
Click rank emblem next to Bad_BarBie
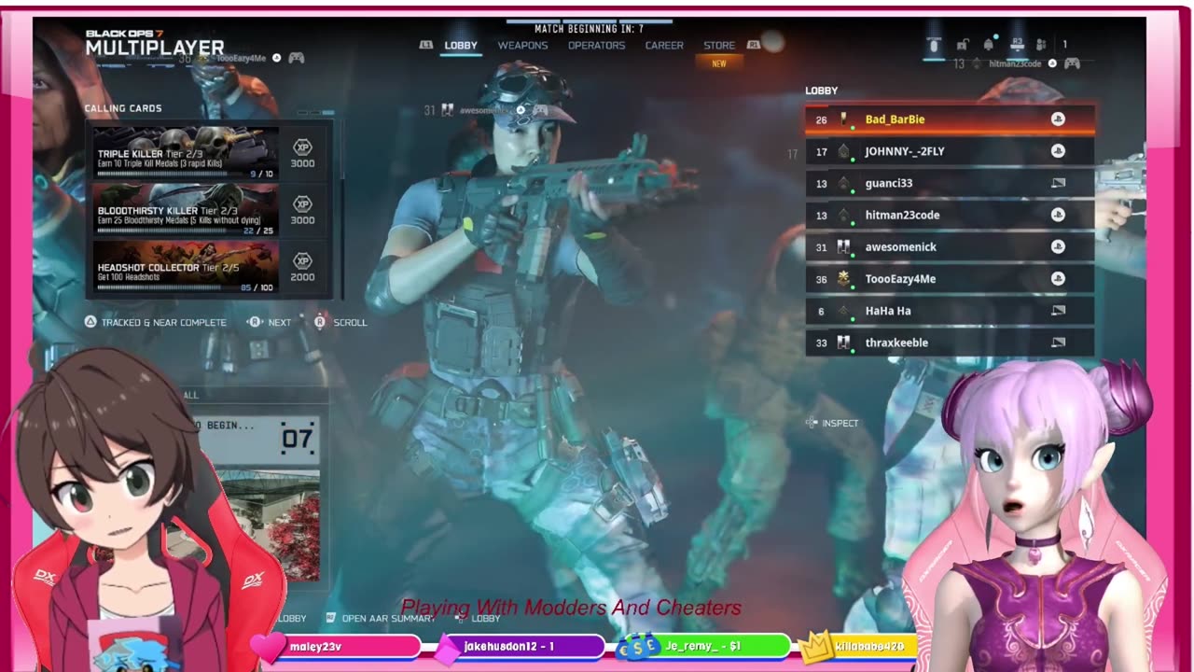click(844, 119)
